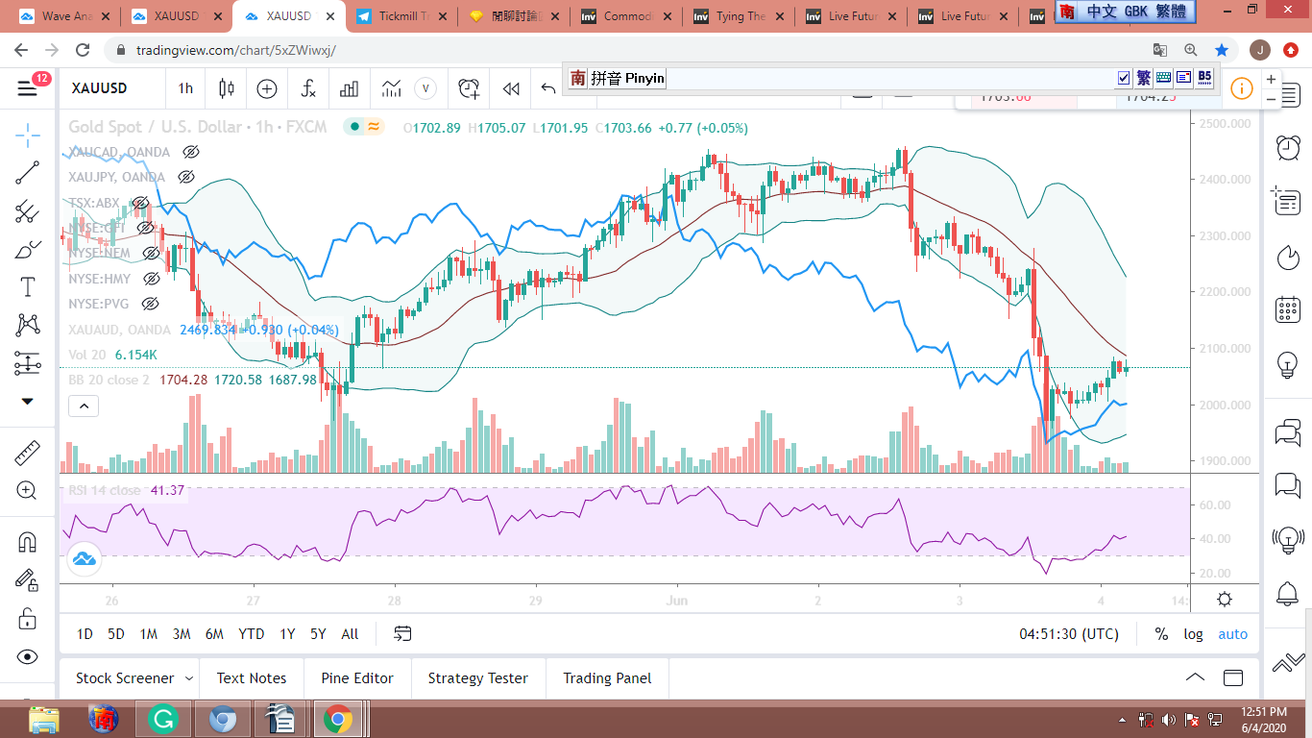This screenshot has height=738, width=1312.
Task: Select the Text annotation tool
Action: [28, 287]
